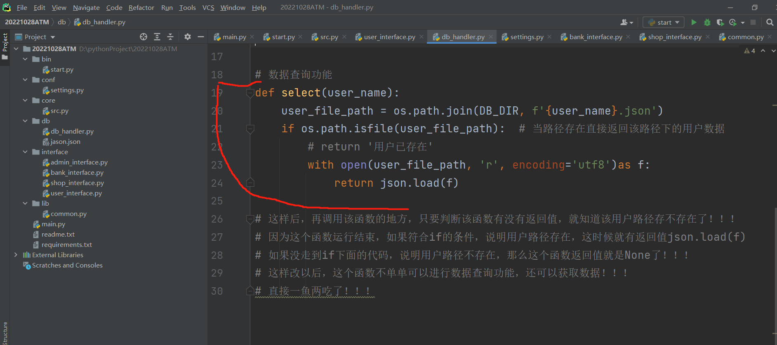777x345 pixels.
Task: Open the Navigate menu
Action: click(86, 7)
